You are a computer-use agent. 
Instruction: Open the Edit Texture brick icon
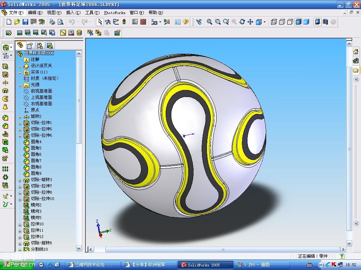click(x=143, y=22)
